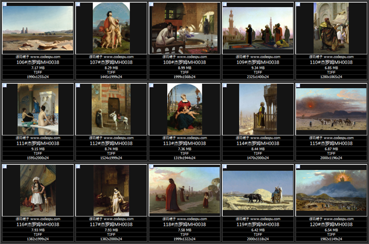Select the 1982x1149x24 dimensions text

[x=331, y=239]
